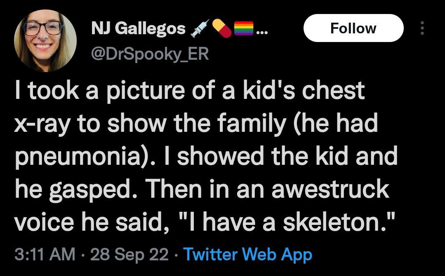Click the syringe emoji in the display name
This screenshot has width=445, height=276.
coord(201,28)
